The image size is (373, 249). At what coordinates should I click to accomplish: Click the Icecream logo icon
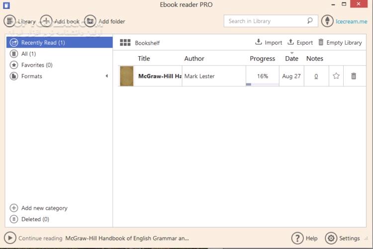click(327, 21)
